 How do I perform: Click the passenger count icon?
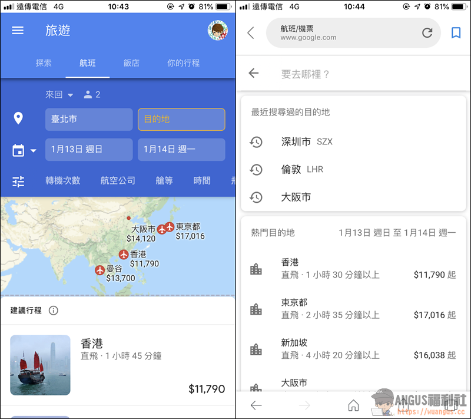click(x=88, y=94)
